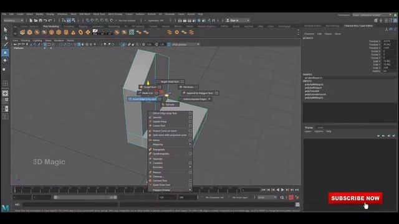Click the play forward button
Image resolution: width=399 pixels, height=224 pixels.
282,190
